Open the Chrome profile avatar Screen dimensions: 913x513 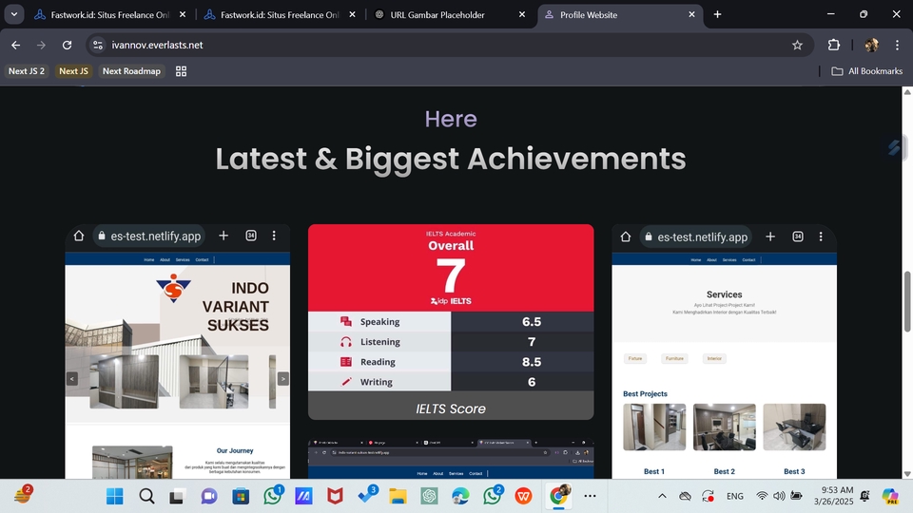pos(872,45)
